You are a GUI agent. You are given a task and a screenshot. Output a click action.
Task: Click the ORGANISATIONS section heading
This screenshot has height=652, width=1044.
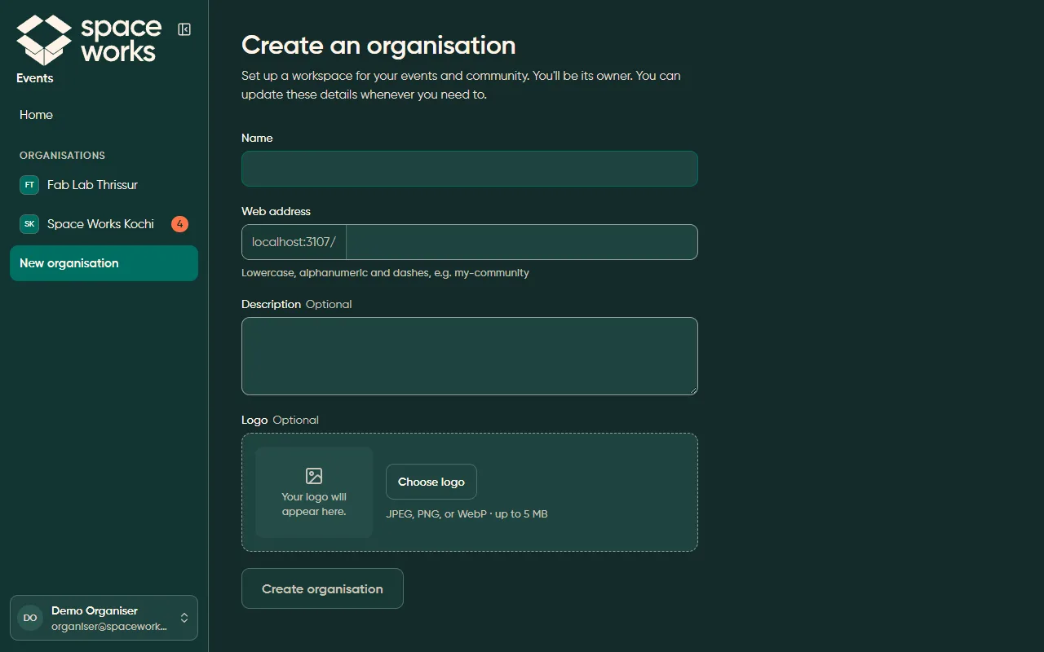[62, 155]
